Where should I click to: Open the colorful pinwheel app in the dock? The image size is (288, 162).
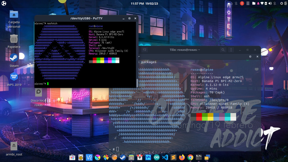pos(106,158)
